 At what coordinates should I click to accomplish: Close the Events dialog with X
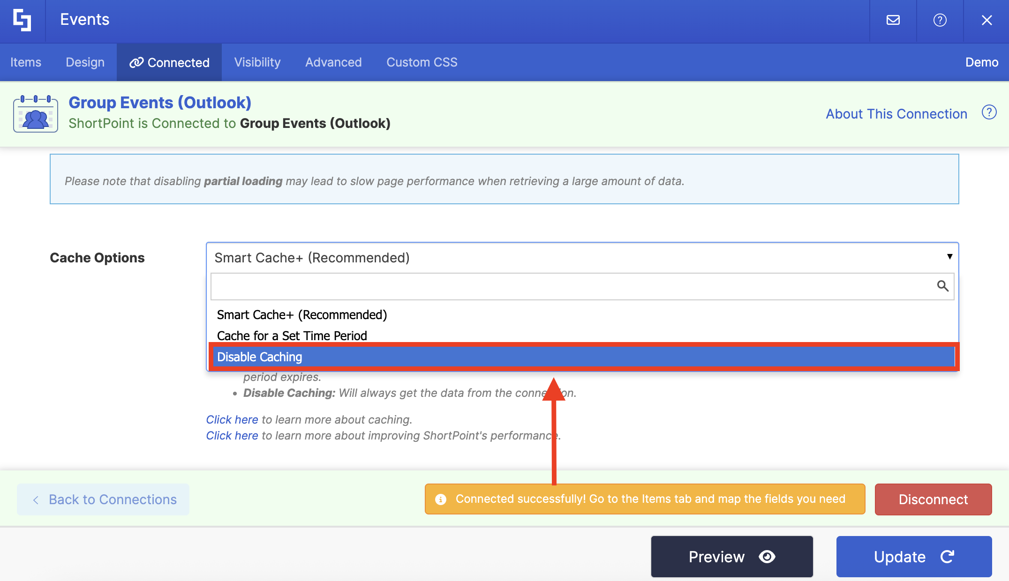tap(986, 20)
